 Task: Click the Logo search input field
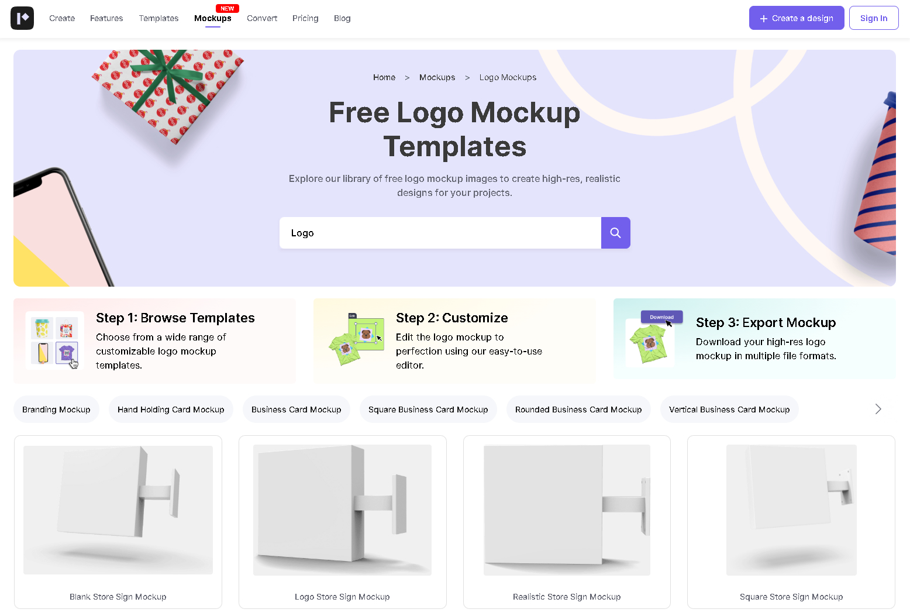440,233
